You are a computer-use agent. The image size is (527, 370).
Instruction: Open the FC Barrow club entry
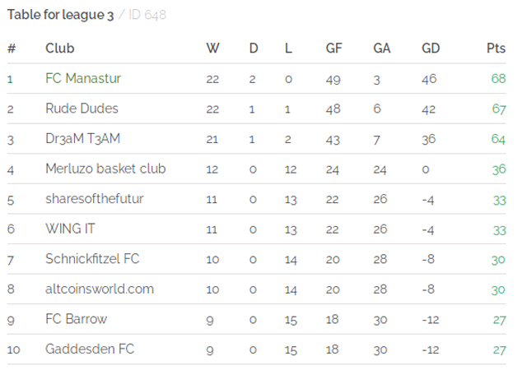pos(77,319)
